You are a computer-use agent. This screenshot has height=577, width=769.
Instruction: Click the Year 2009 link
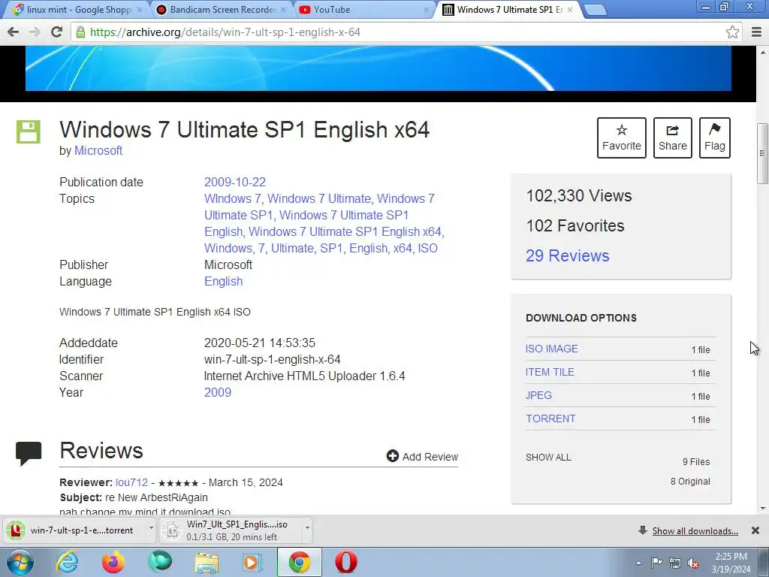tap(218, 392)
